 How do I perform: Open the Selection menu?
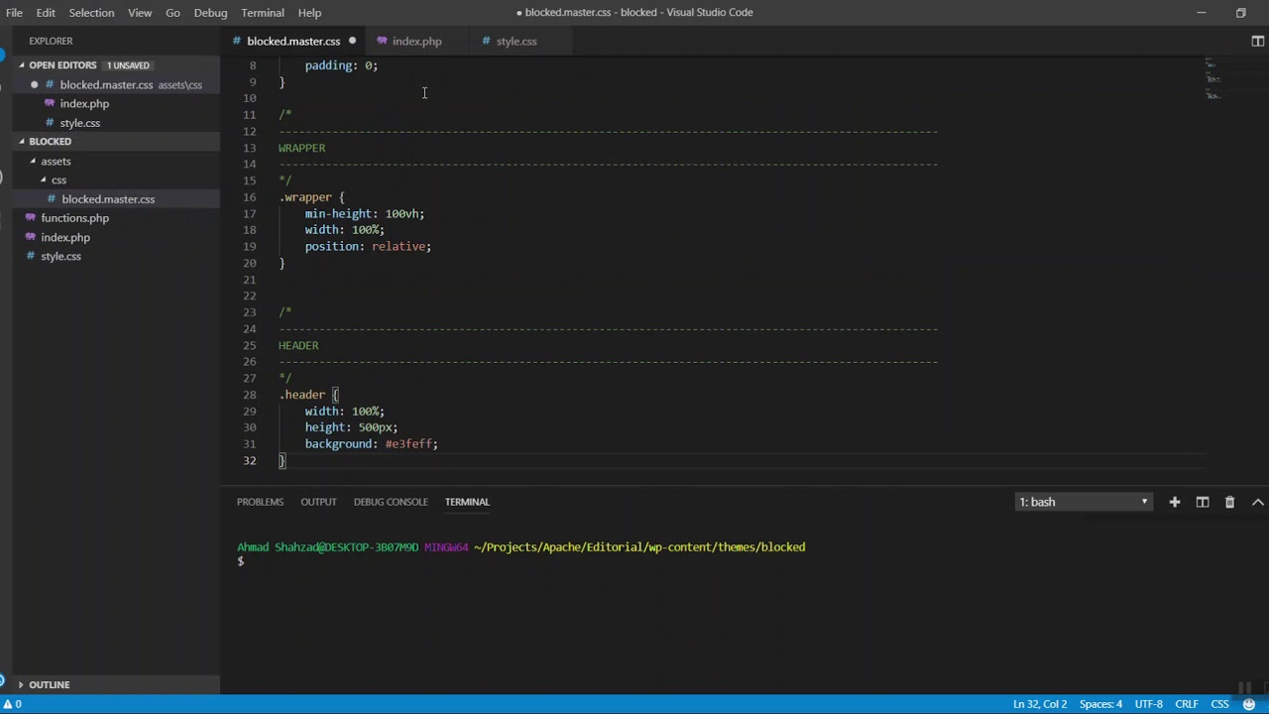91,13
